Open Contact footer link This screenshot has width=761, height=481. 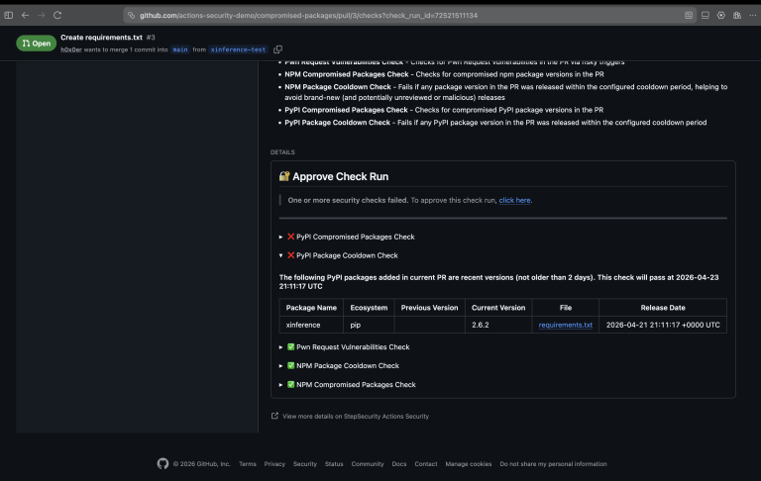tap(426, 464)
